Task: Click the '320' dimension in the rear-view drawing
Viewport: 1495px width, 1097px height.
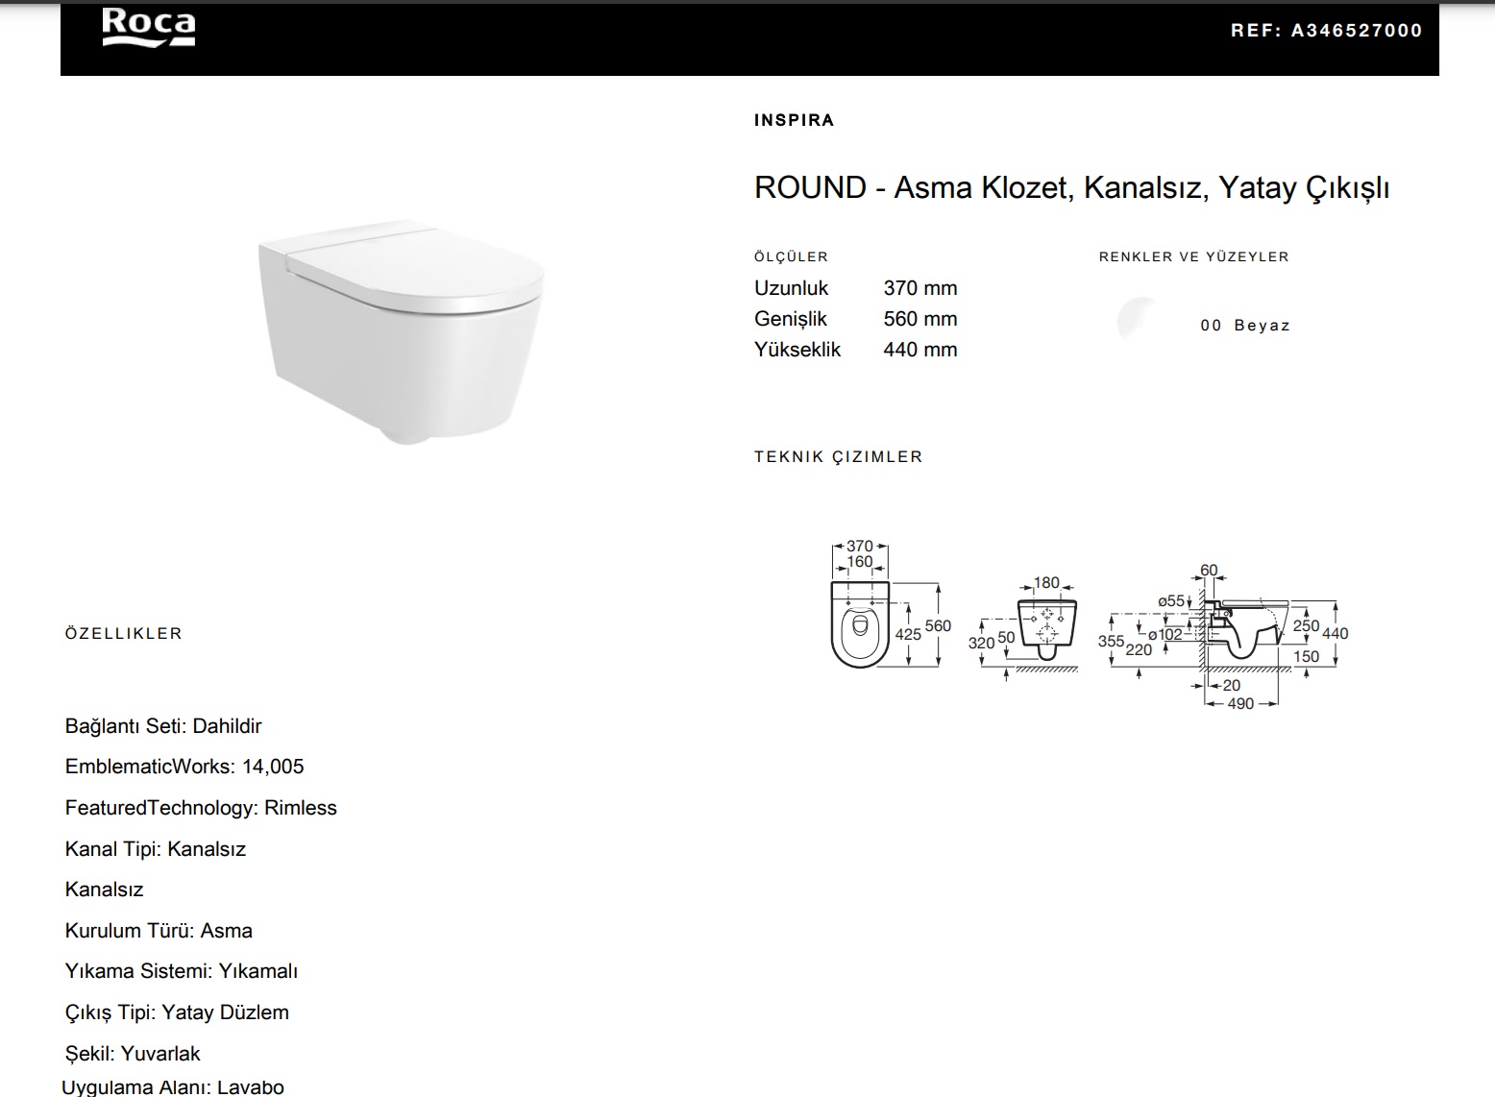Action: tap(981, 643)
